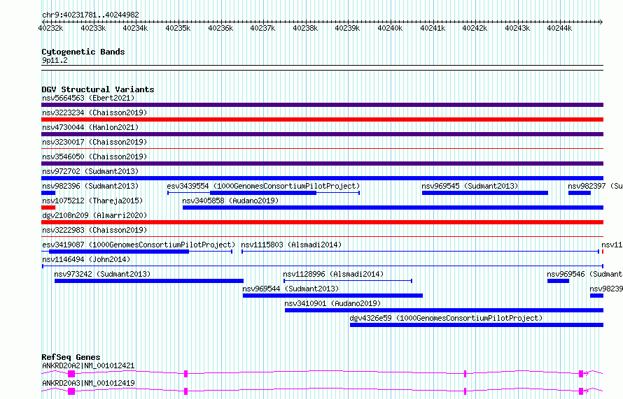Image resolution: width=623 pixels, height=399 pixels.
Task: Click the nsv972702 (Sudmant2013) blue bar
Action: pos(322,178)
